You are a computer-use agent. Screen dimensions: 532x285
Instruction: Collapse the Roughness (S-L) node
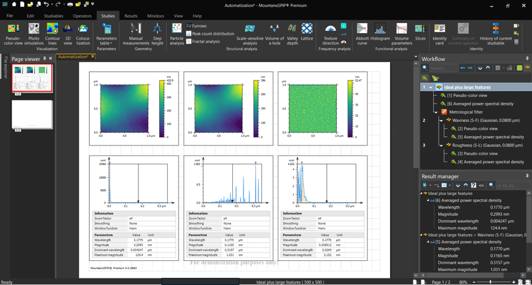[441, 145]
